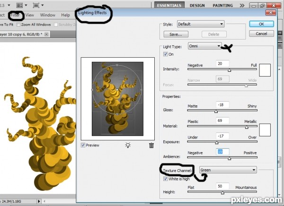Click the status bar arrow beside 24.3M/1.18G
This screenshot has height=206, width=284.
[x=39, y=201]
